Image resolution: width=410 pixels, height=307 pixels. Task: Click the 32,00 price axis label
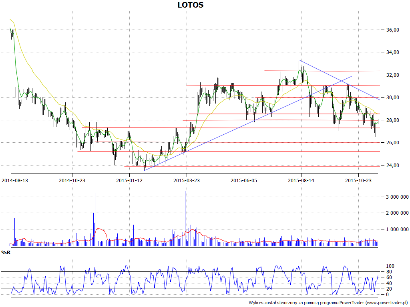coord(393,75)
